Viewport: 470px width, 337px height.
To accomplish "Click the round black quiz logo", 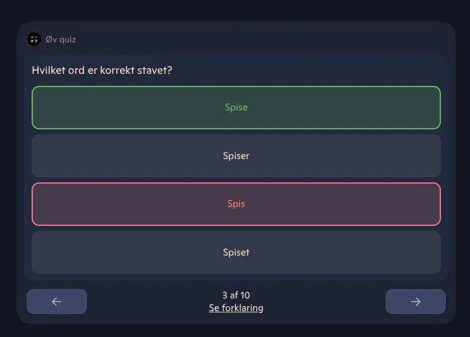I will pos(33,39).
